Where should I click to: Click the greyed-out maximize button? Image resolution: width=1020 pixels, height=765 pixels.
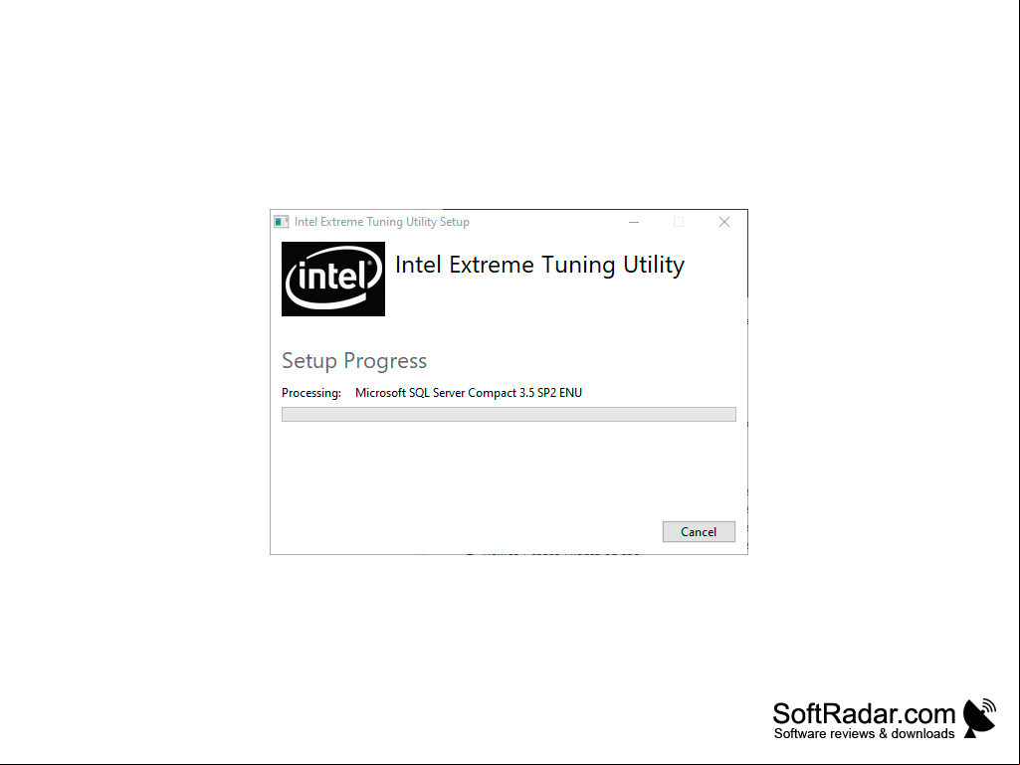coord(679,222)
